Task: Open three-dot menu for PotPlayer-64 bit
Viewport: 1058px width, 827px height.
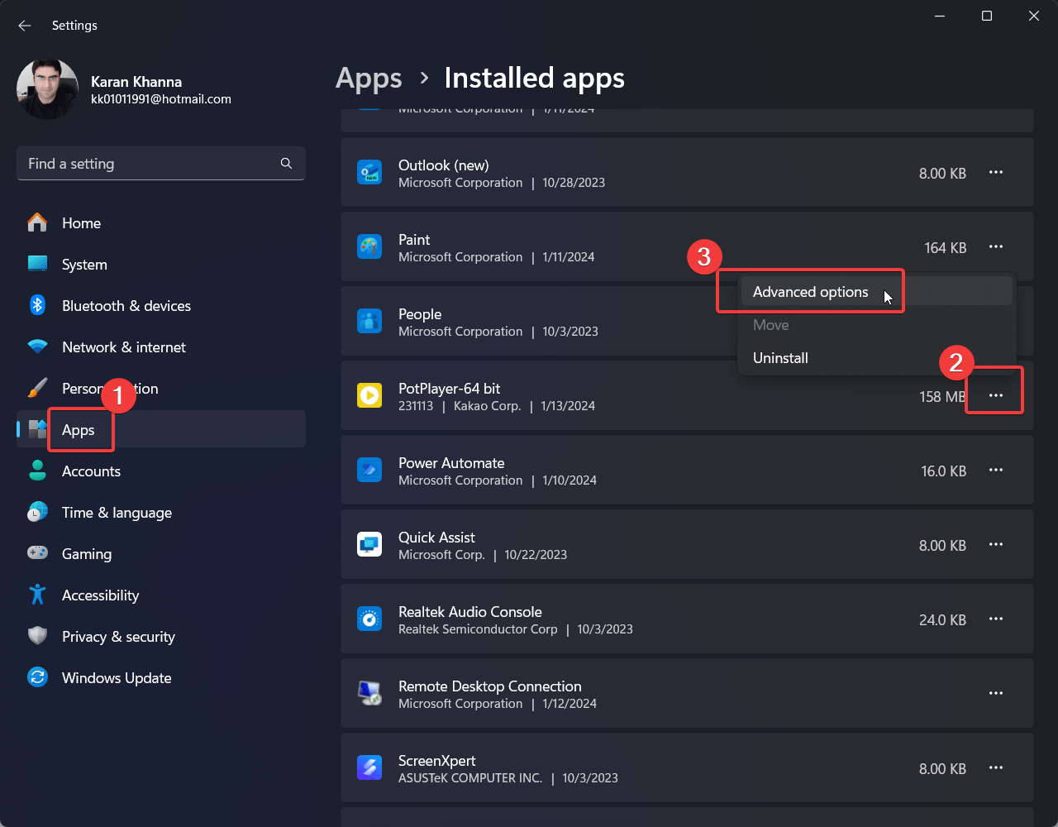Action: (995, 396)
